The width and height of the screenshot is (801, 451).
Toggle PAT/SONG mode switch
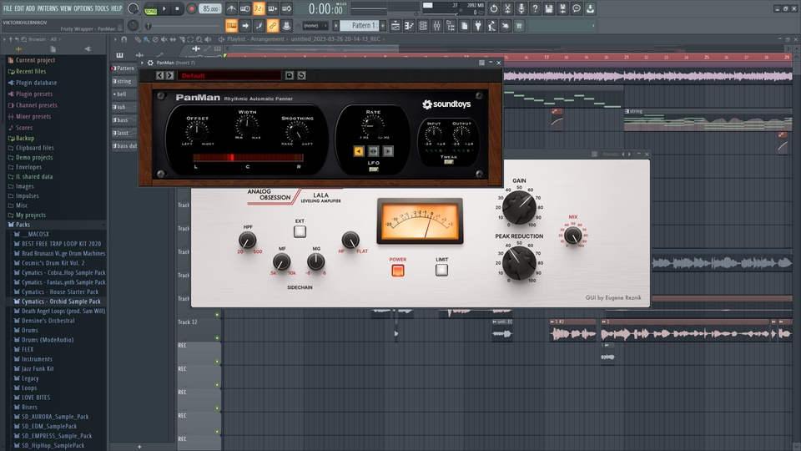[150, 8]
